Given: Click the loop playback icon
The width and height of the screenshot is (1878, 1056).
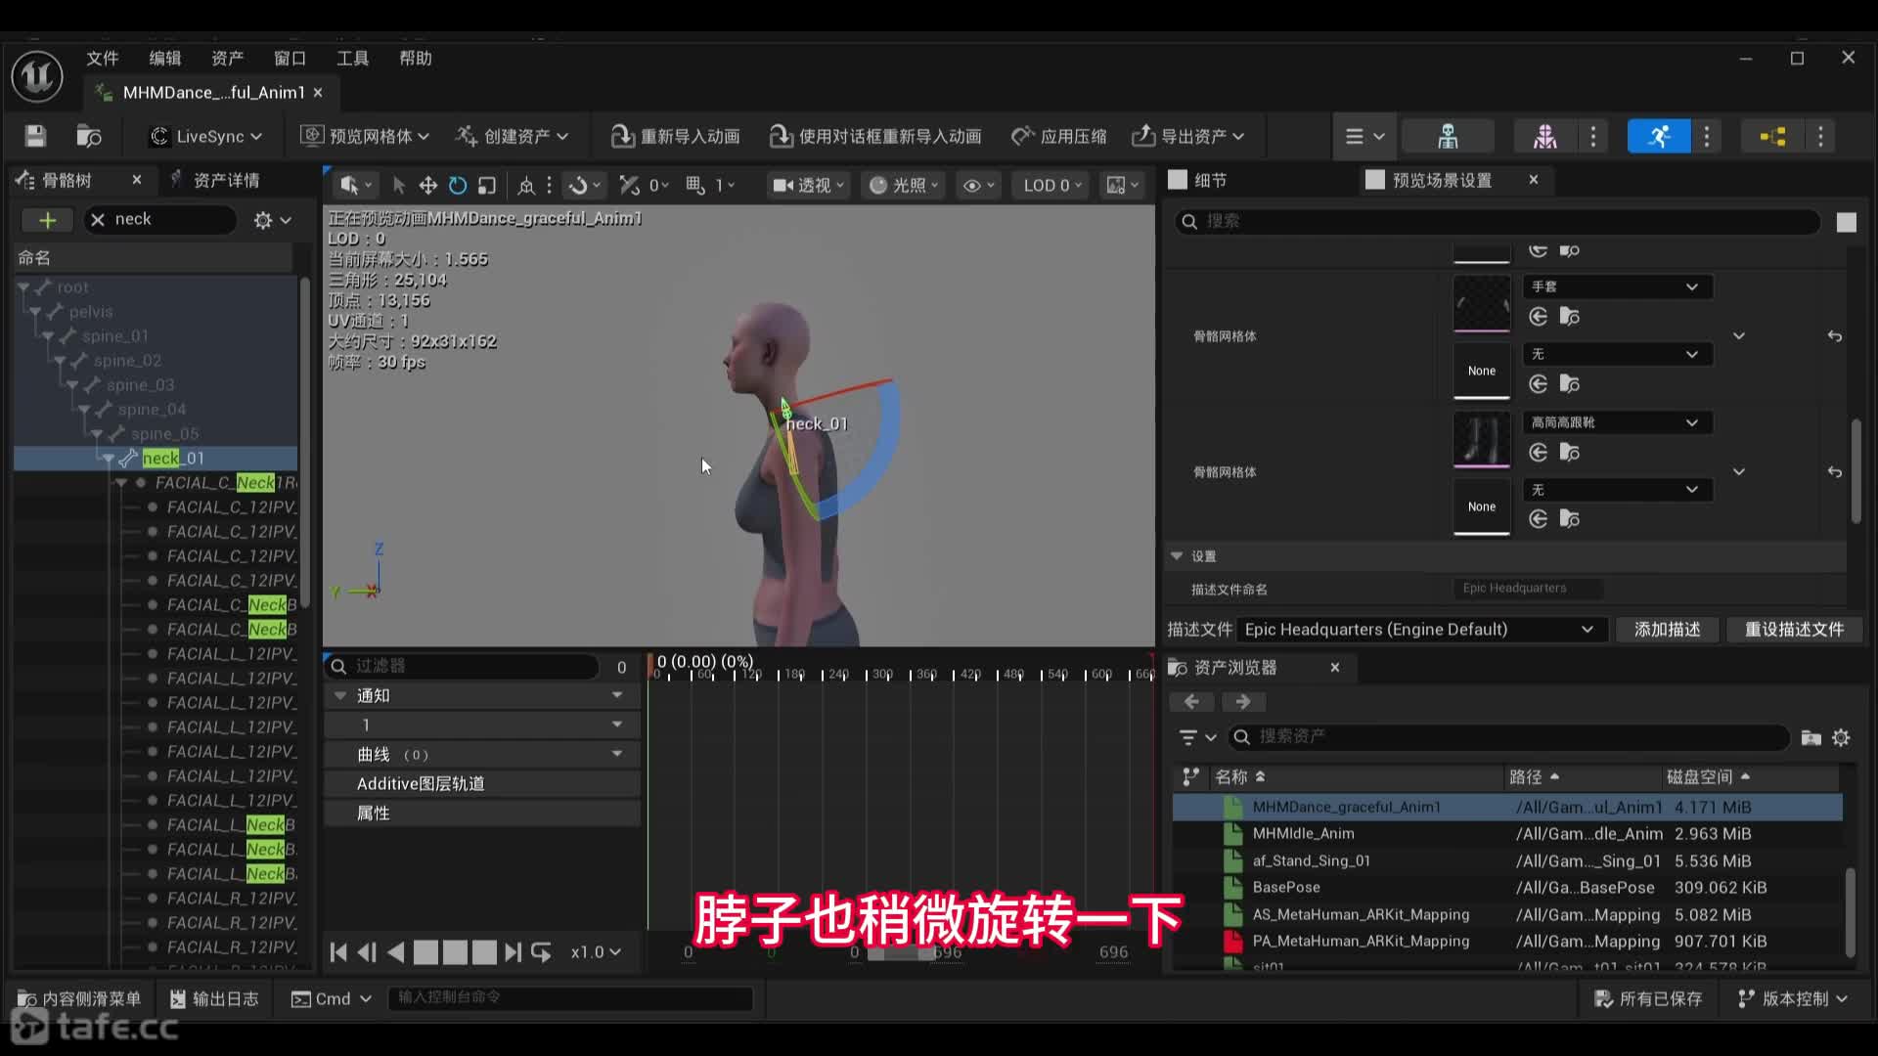Looking at the screenshot, I should point(541,952).
